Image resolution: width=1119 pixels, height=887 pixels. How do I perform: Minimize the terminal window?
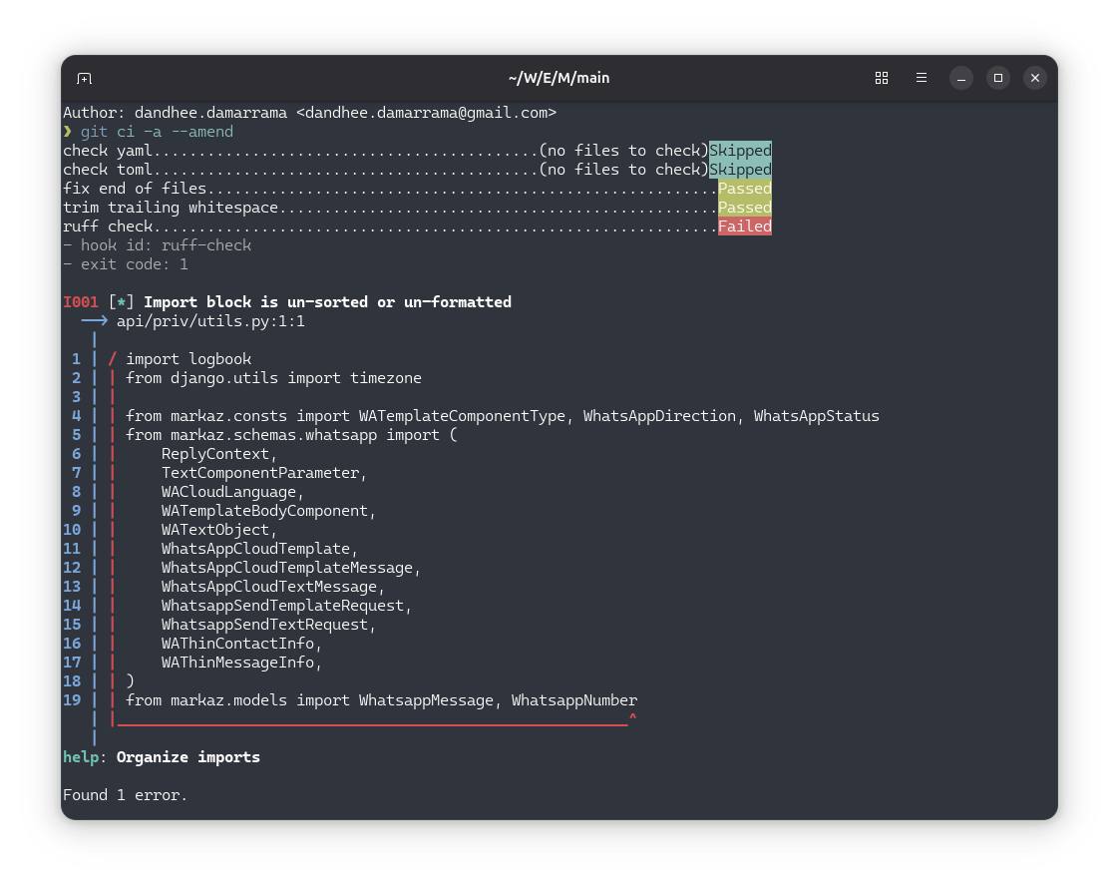[x=961, y=78]
